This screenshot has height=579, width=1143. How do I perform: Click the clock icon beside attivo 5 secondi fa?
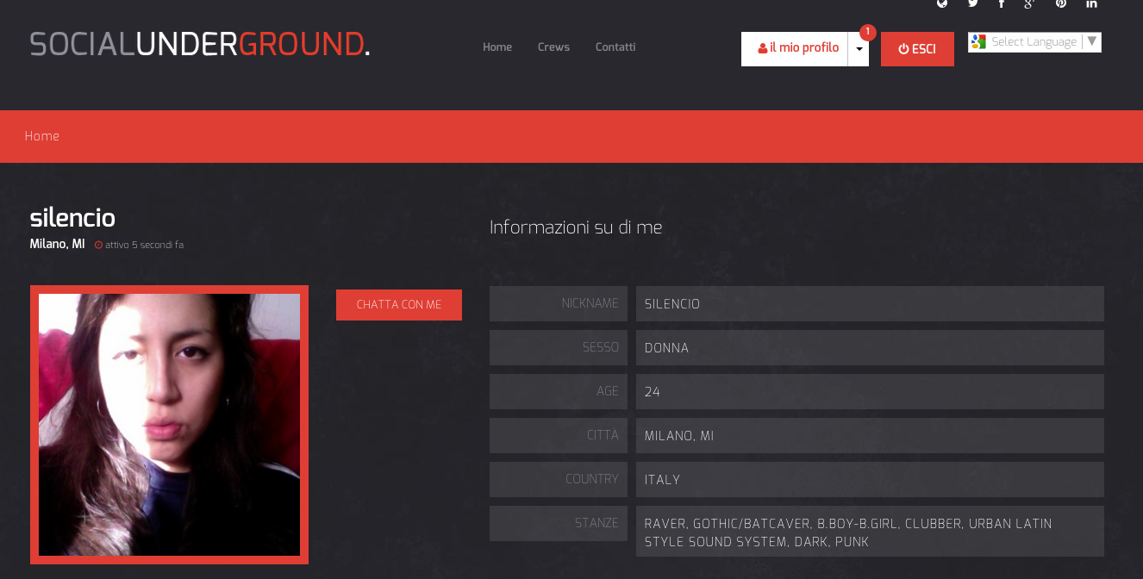(x=98, y=245)
